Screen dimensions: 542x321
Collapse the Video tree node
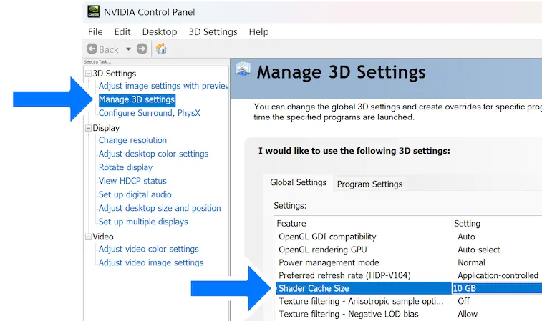coord(88,237)
